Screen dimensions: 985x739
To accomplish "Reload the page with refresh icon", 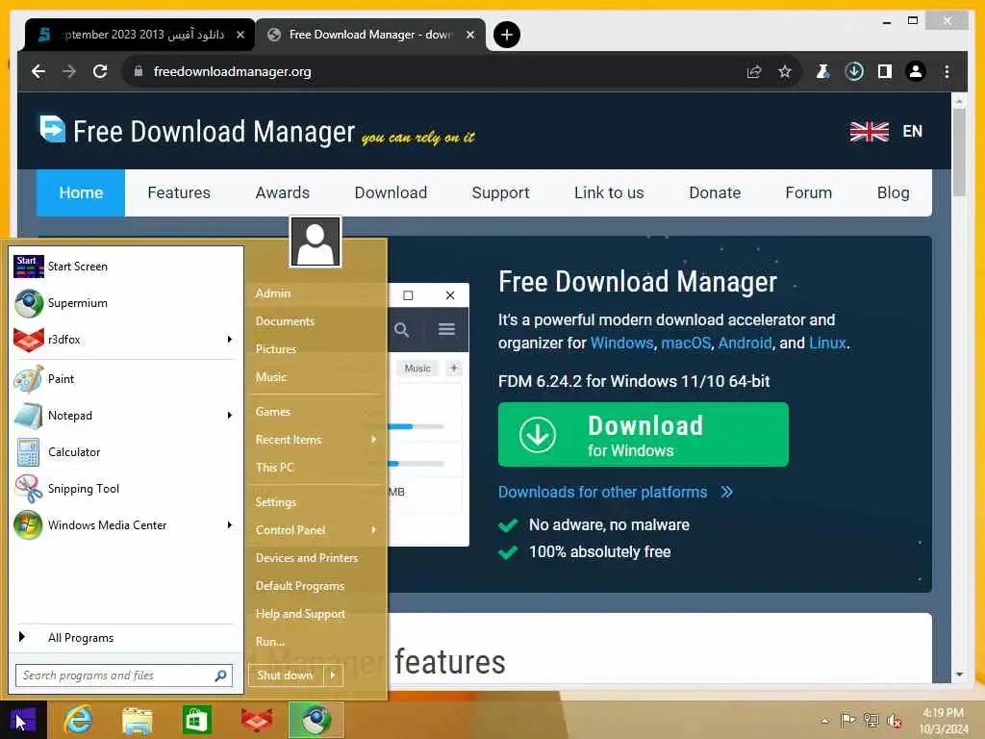I will tap(100, 71).
